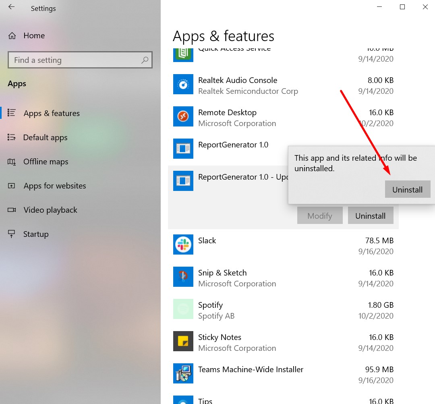Screen dimensions: 435x404
Task: Click the ReportGenerator 1.0 - Update app icon
Action: click(183, 180)
